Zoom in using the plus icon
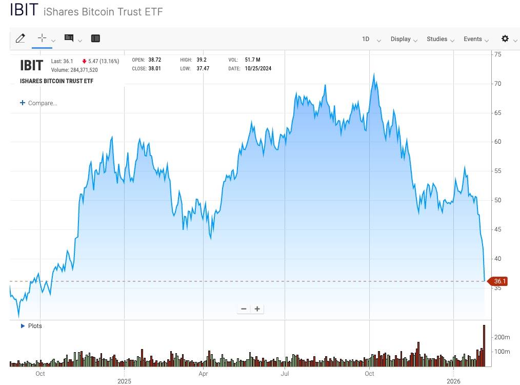 click(x=257, y=309)
